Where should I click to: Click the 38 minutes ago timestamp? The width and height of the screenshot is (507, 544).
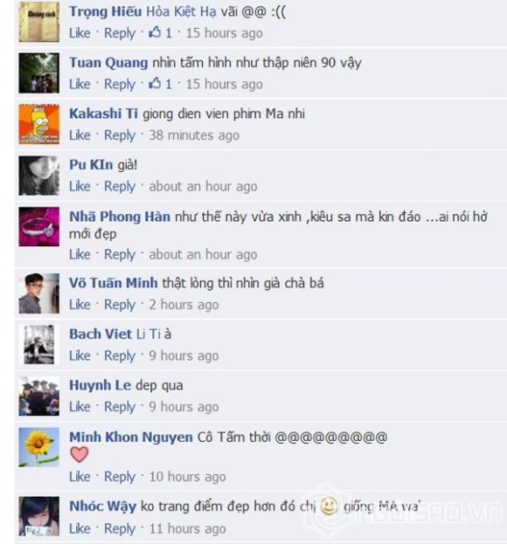click(x=194, y=135)
